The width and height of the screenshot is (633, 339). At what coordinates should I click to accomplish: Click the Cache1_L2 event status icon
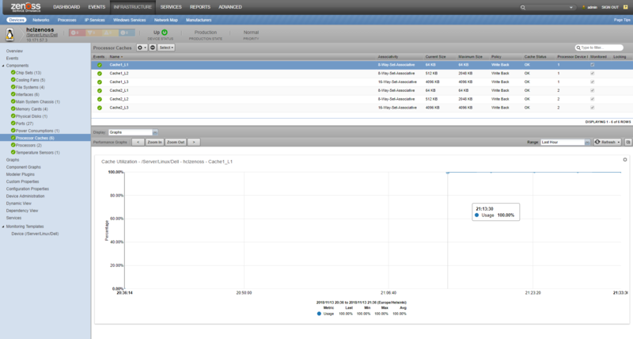pyautogui.click(x=100, y=74)
